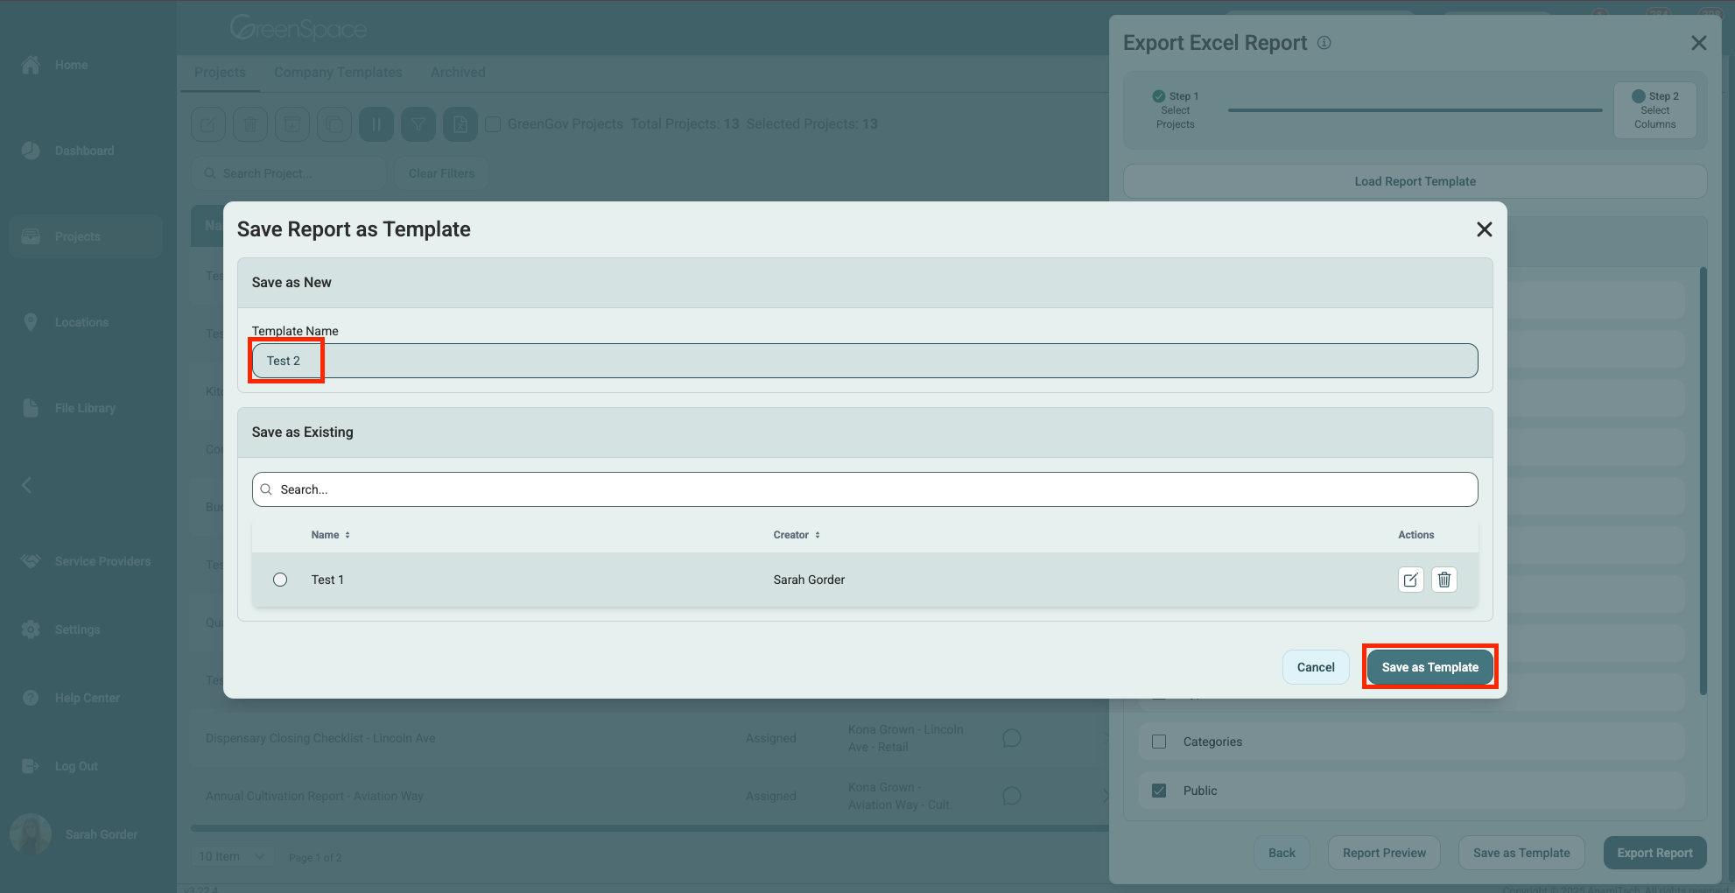Click the trash icon for Test 1 template
Screen dimensions: 1735x893
coord(1443,580)
